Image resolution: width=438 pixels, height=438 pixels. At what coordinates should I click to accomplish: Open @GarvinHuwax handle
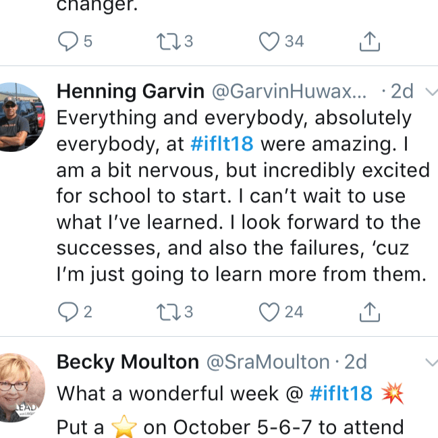point(289,92)
